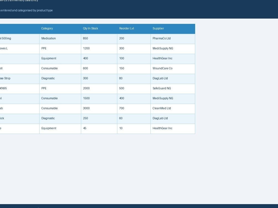Select Consumable in the WoundCare Co row
The height and width of the screenshot is (208, 278).
(x=60, y=69)
